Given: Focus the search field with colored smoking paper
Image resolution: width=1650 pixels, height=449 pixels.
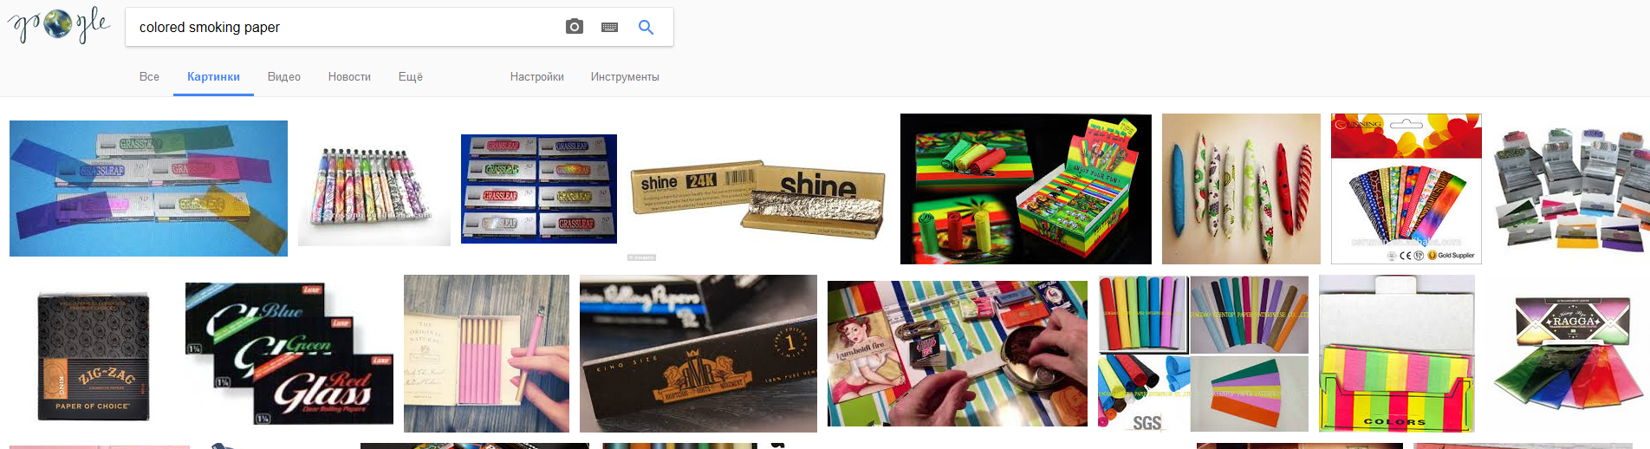Looking at the screenshot, I should (x=347, y=27).
